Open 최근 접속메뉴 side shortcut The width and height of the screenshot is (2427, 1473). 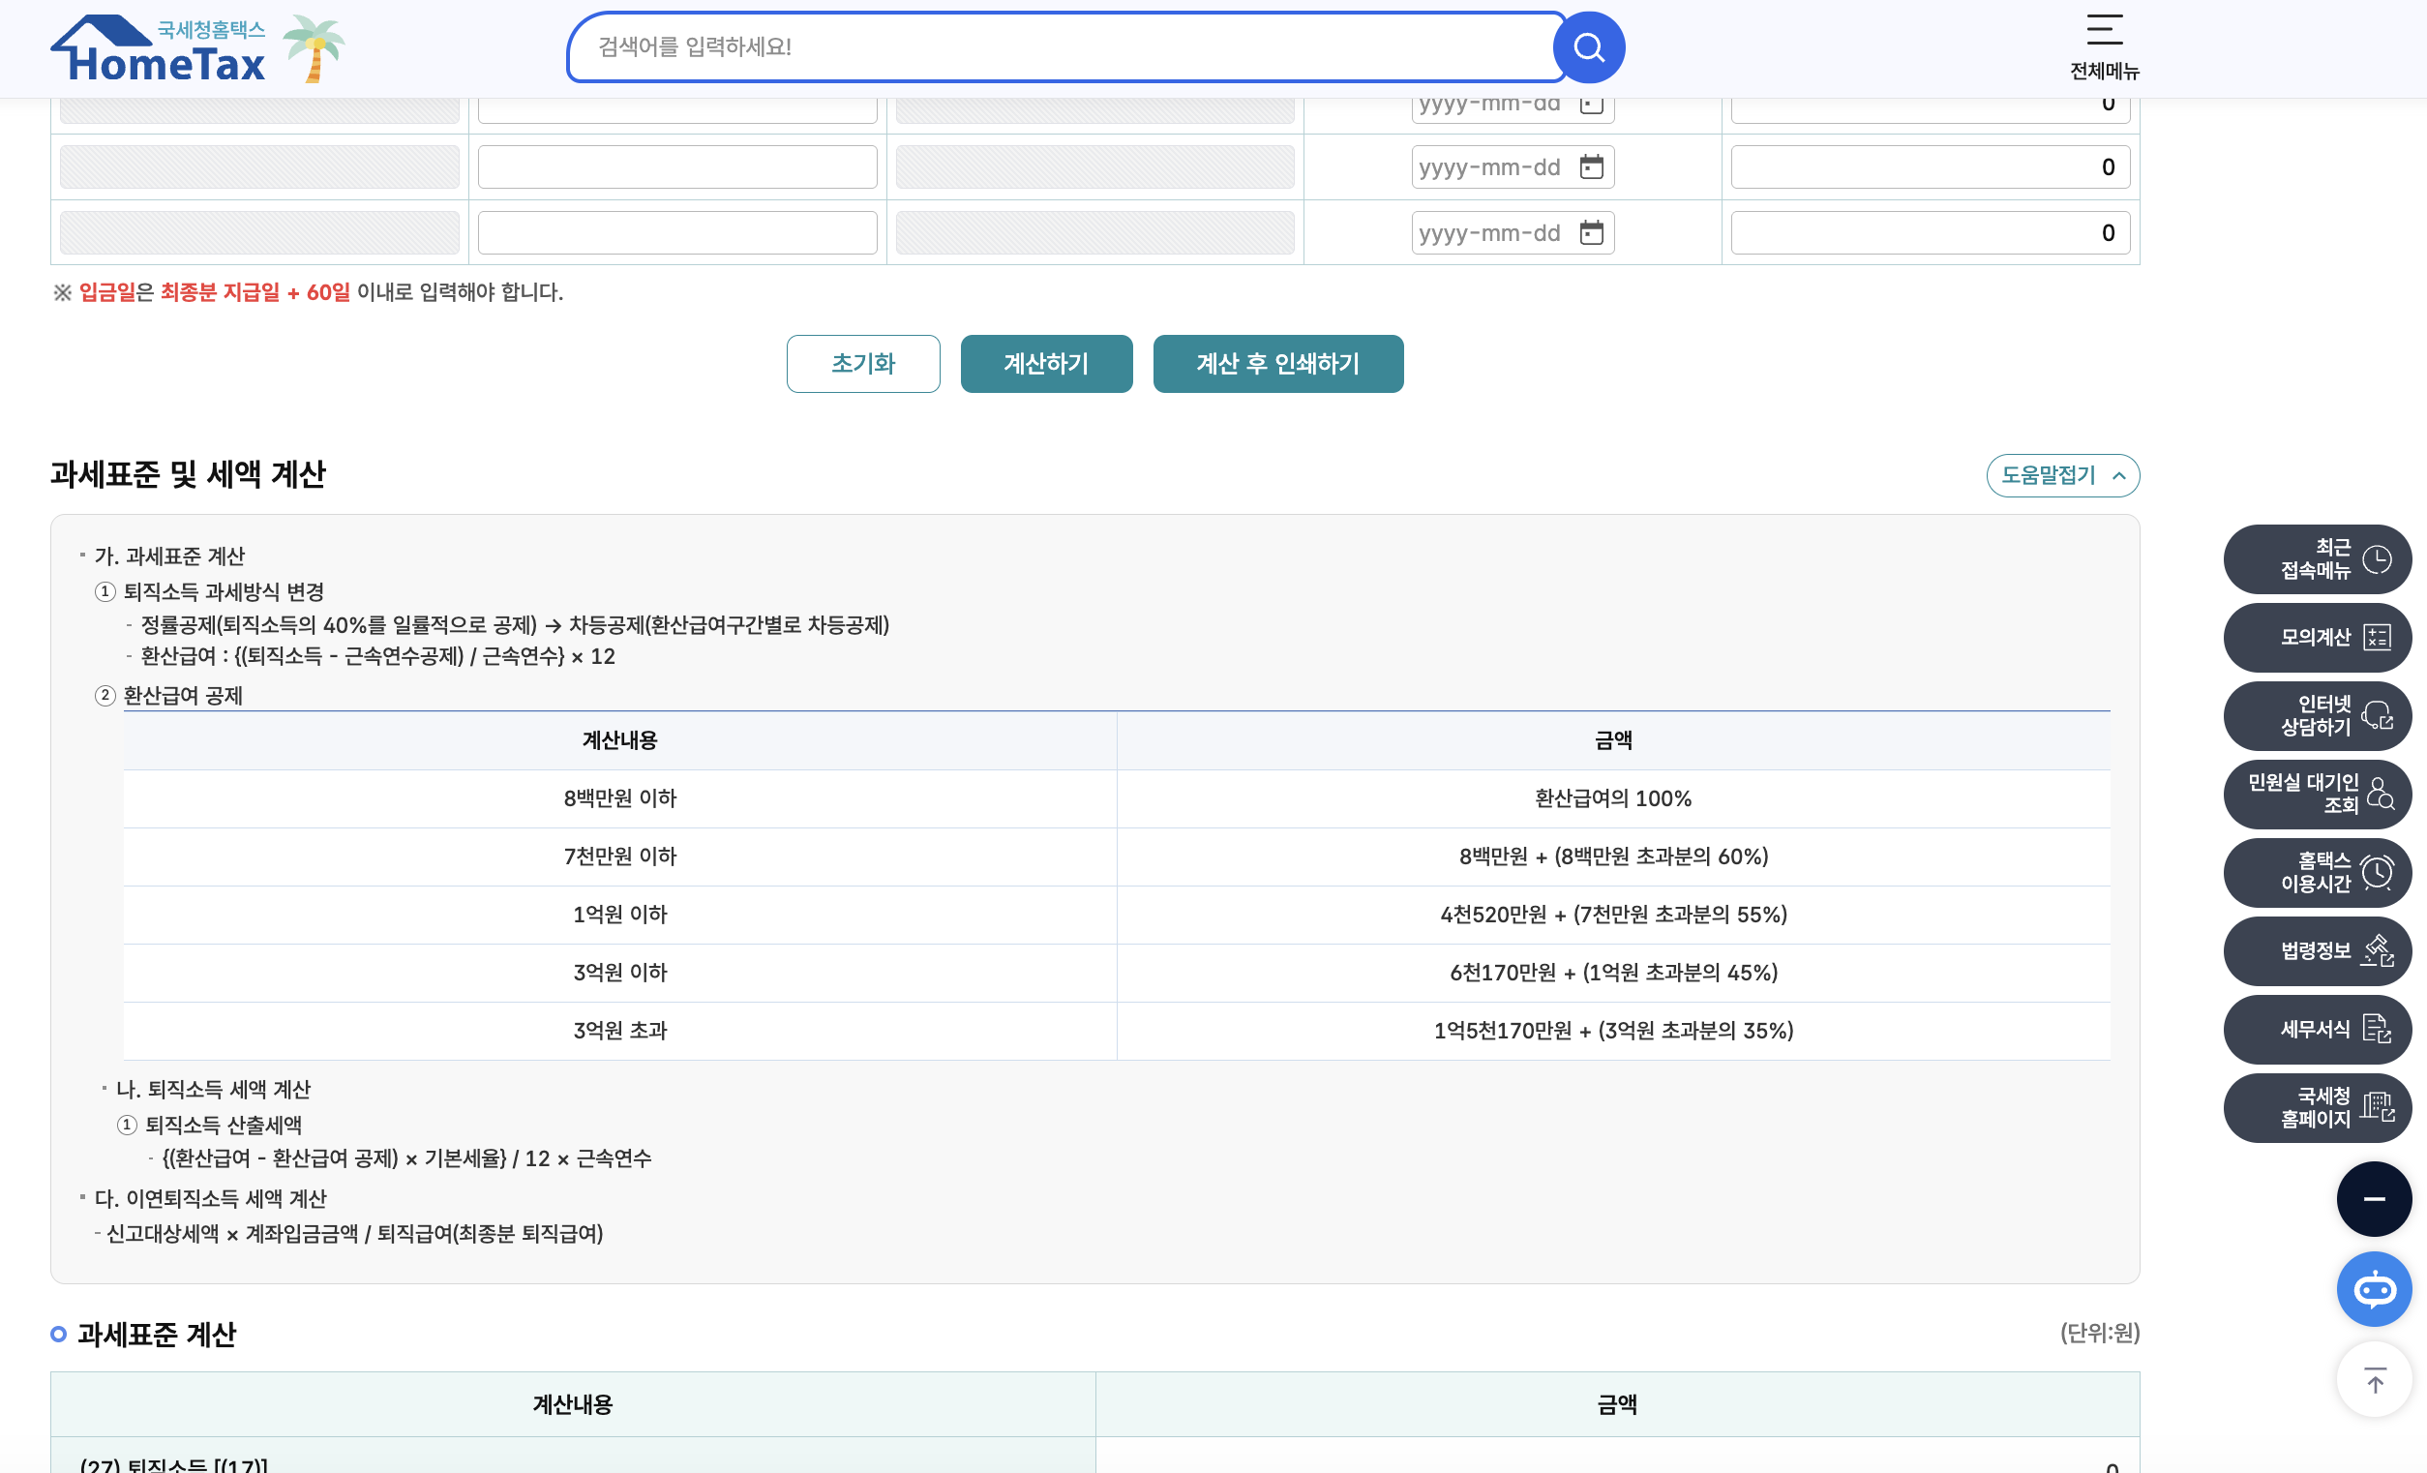coord(2317,558)
